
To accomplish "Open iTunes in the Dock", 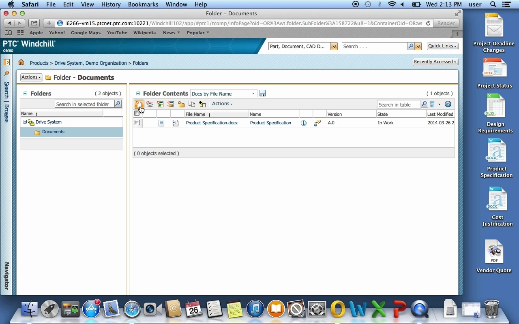I will pos(255,309).
